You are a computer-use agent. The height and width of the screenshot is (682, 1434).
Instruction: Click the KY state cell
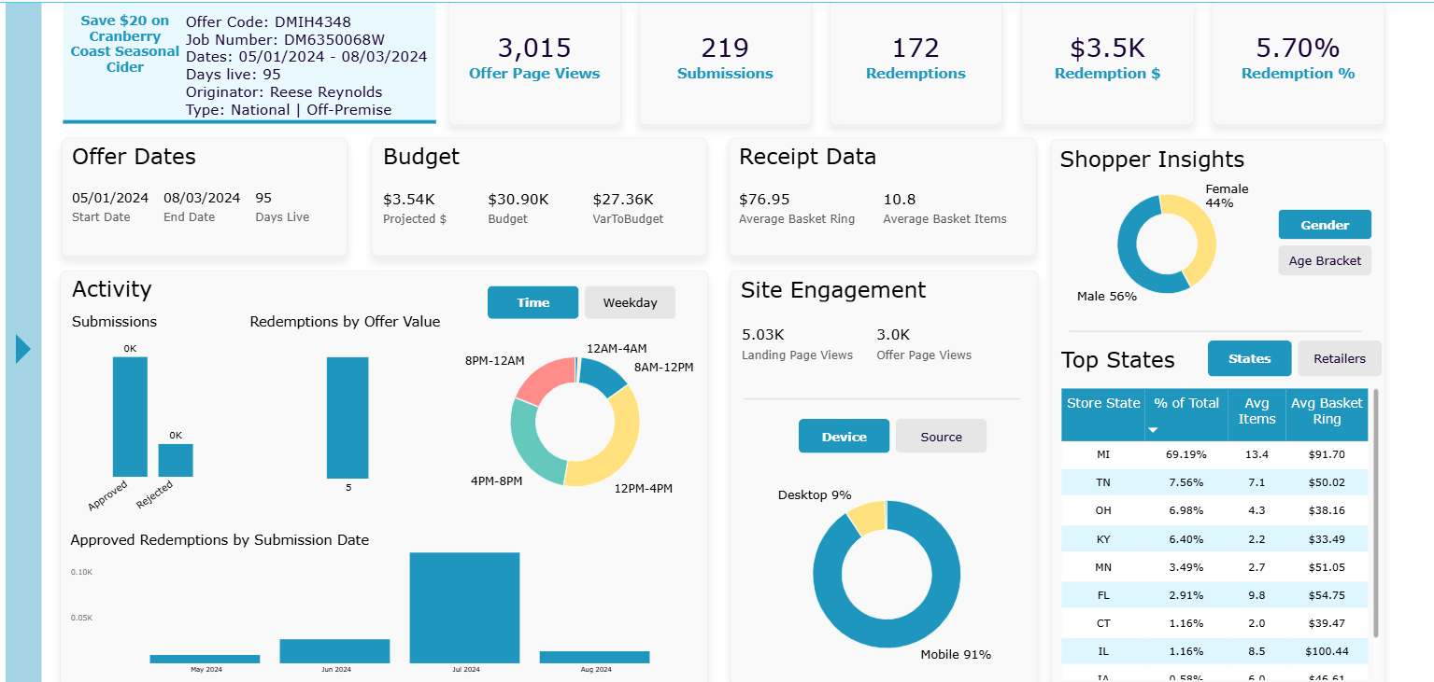pyautogui.click(x=1103, y=538)
